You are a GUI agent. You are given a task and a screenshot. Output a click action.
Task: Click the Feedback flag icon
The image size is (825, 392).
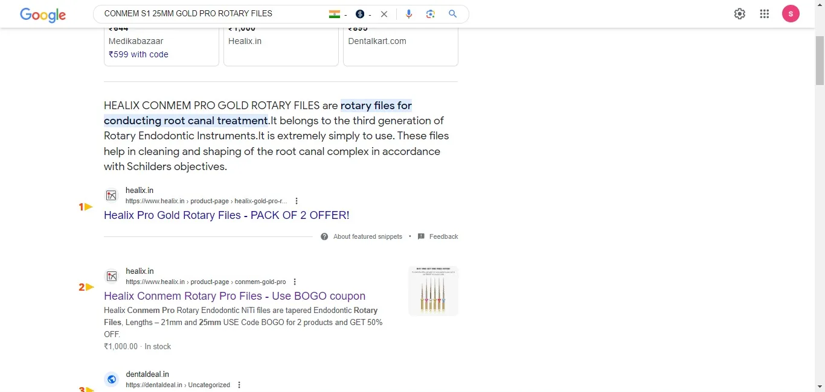tap(421, 236)
